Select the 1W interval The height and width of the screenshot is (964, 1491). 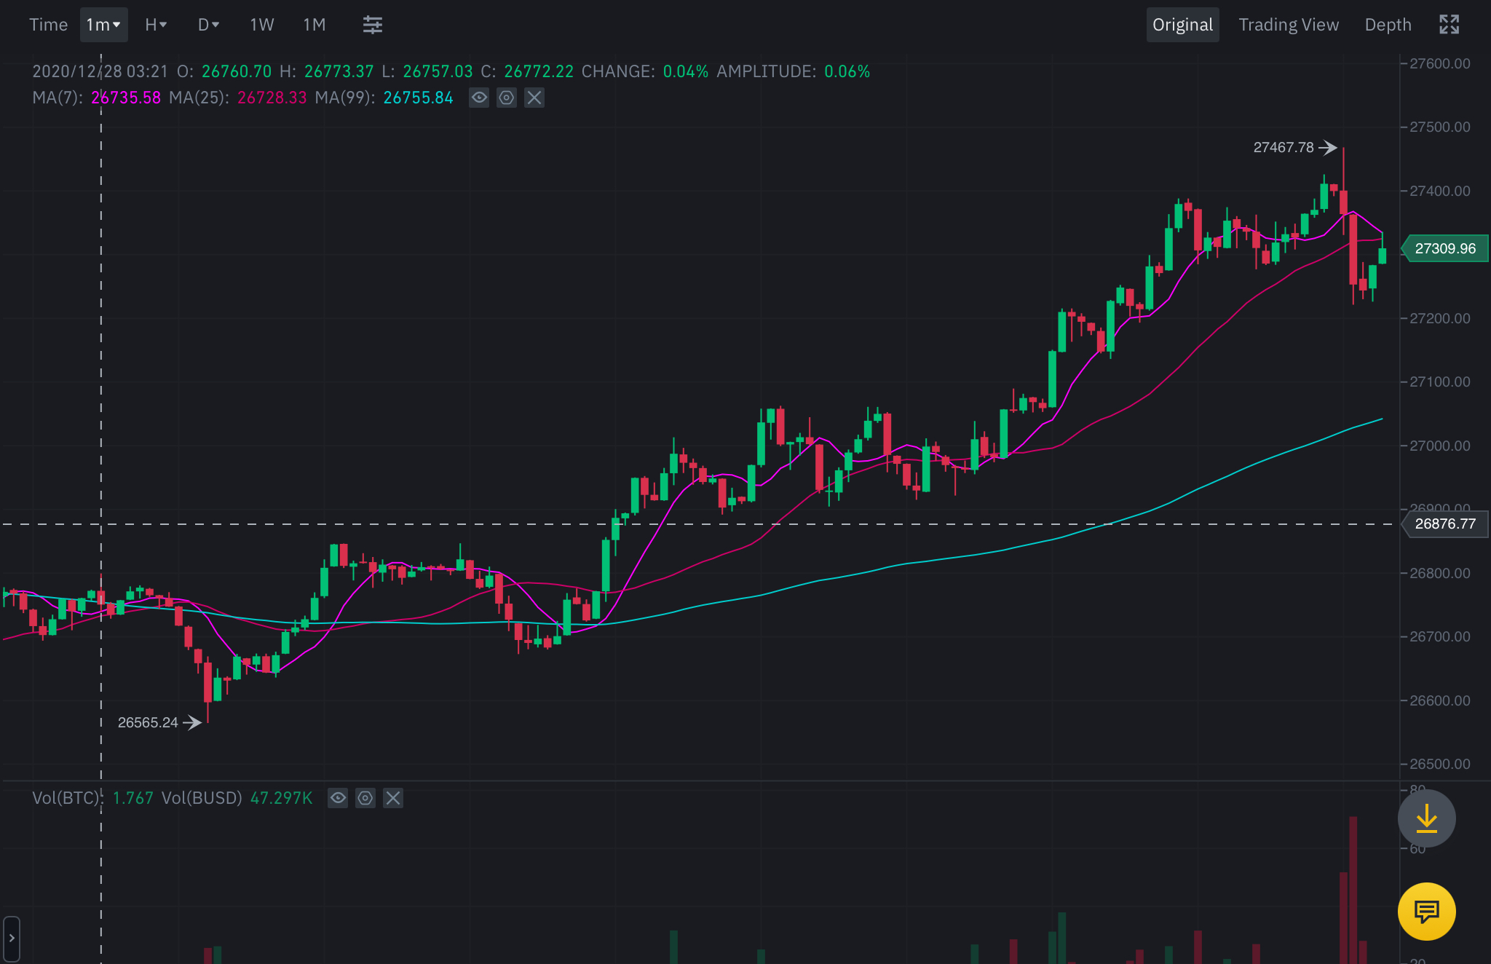tap(261, 25)
